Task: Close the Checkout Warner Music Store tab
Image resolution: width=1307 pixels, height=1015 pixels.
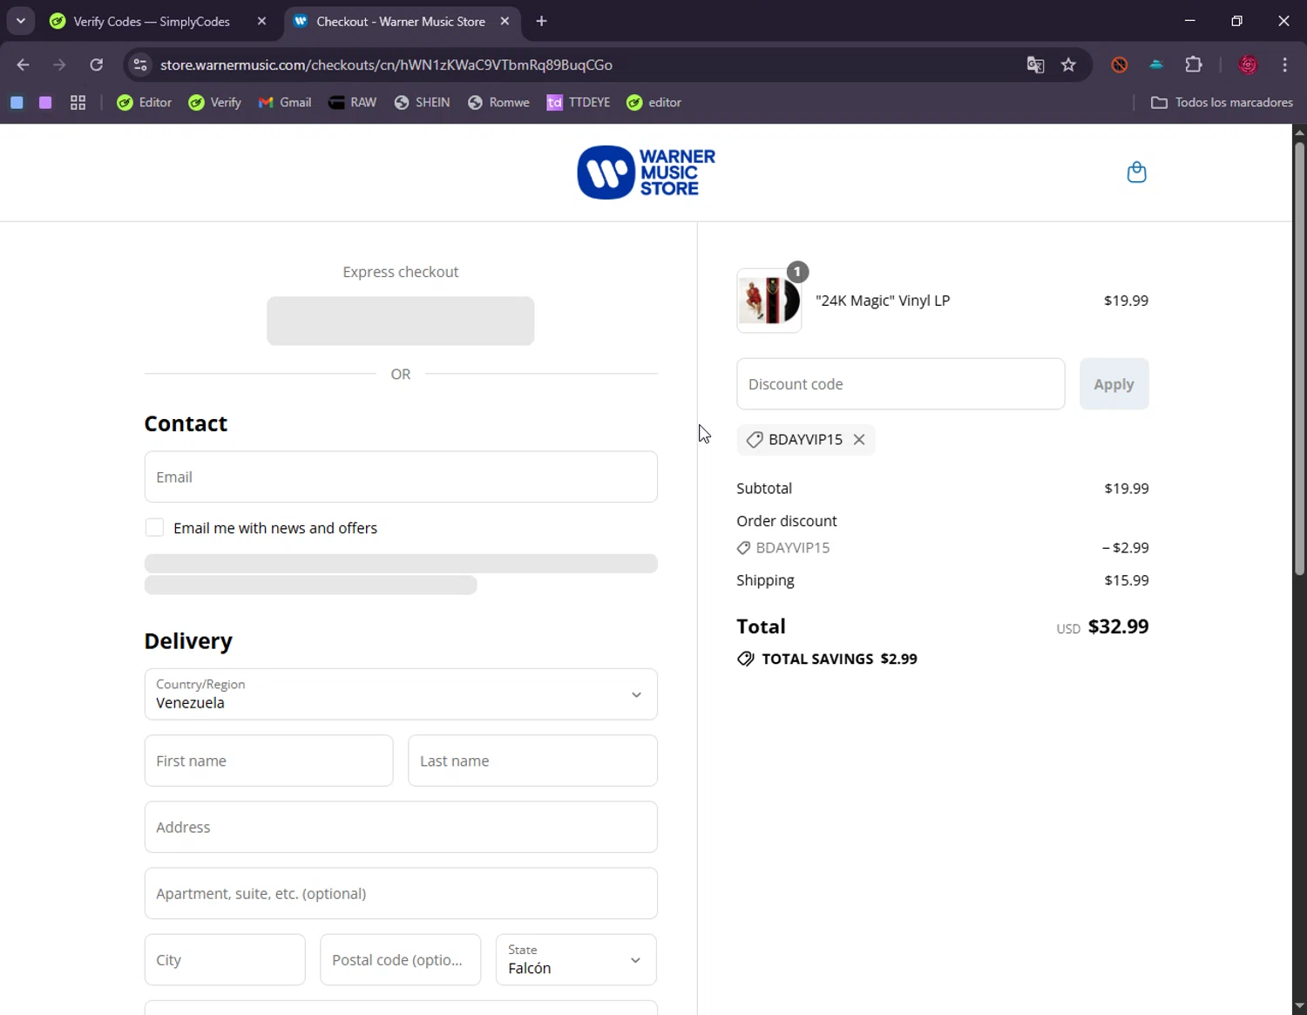Action: [505, 21]
